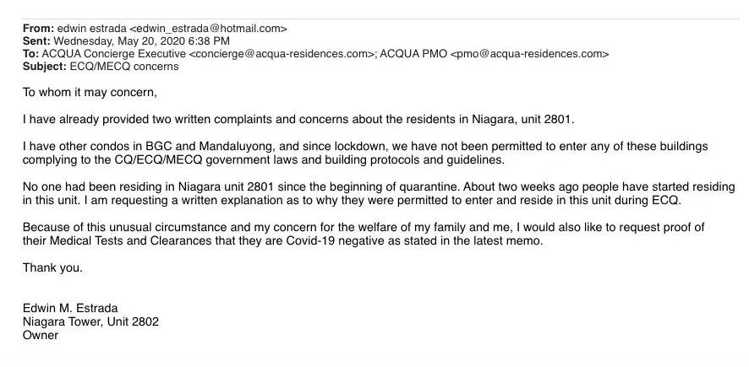Click the Thank you closing line
Viewport: 749px width, 367px height.
(52, 268)
